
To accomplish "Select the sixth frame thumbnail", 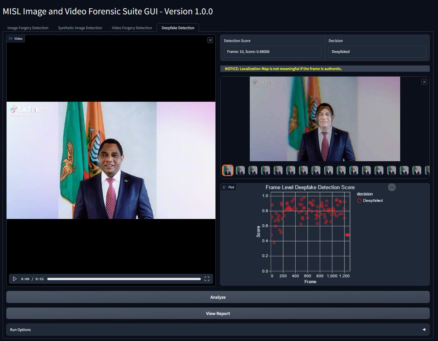I will point(291,170).
